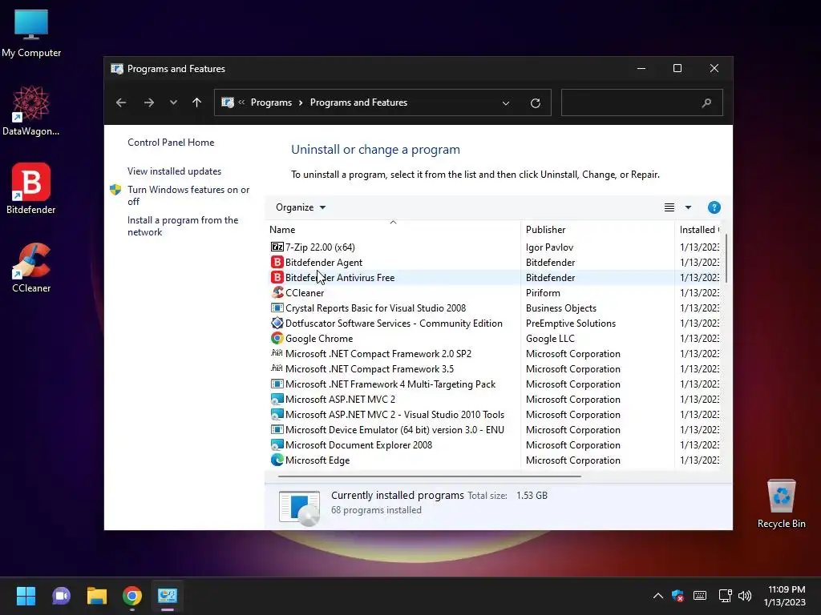Image resolution: width=821 pixels, height=615 pixels.
Task: Click publisher Google LLC cell
Action: coord(550,338)
